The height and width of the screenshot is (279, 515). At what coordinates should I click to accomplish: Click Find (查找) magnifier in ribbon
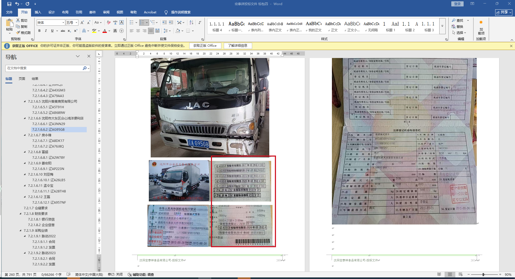(457, 21)
